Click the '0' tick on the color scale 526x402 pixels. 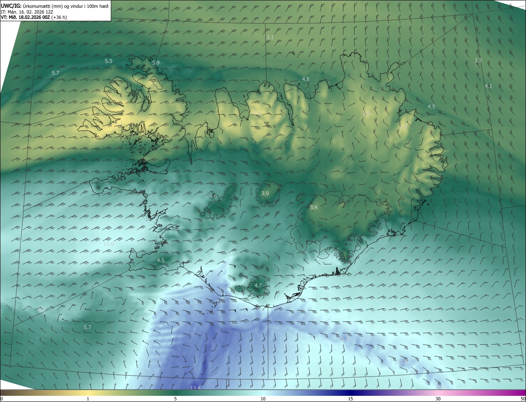2,399
